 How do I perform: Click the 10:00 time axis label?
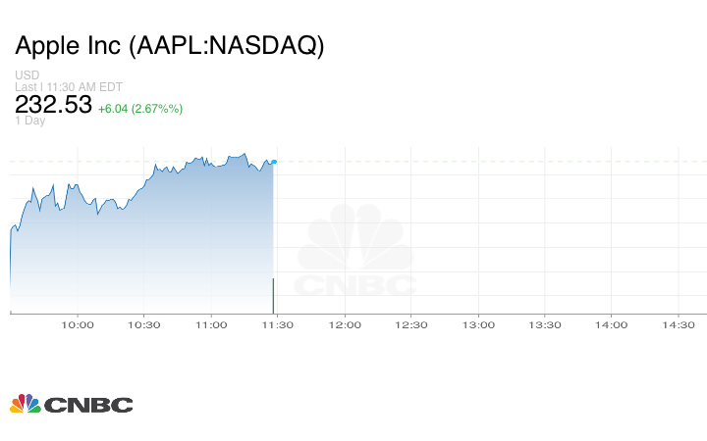tap(78, 325)
